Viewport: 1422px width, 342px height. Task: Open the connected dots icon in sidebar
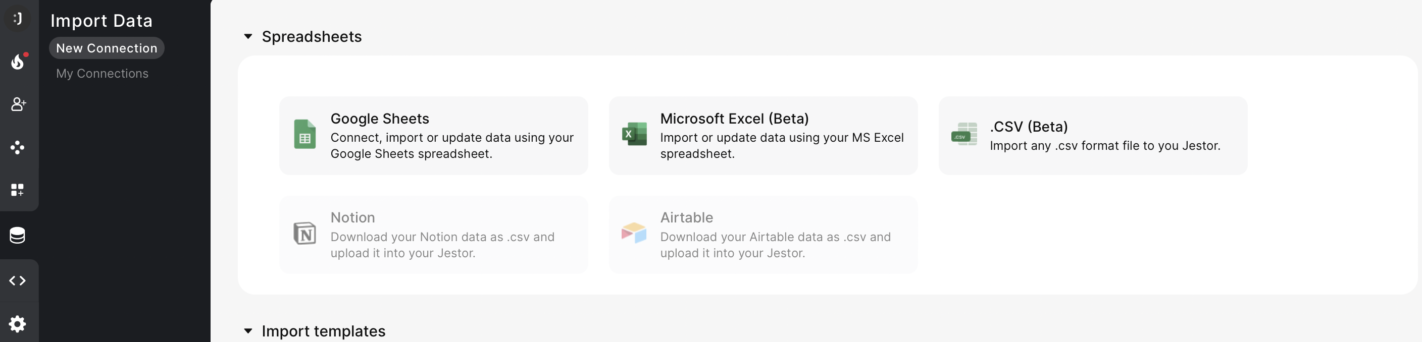18,147
